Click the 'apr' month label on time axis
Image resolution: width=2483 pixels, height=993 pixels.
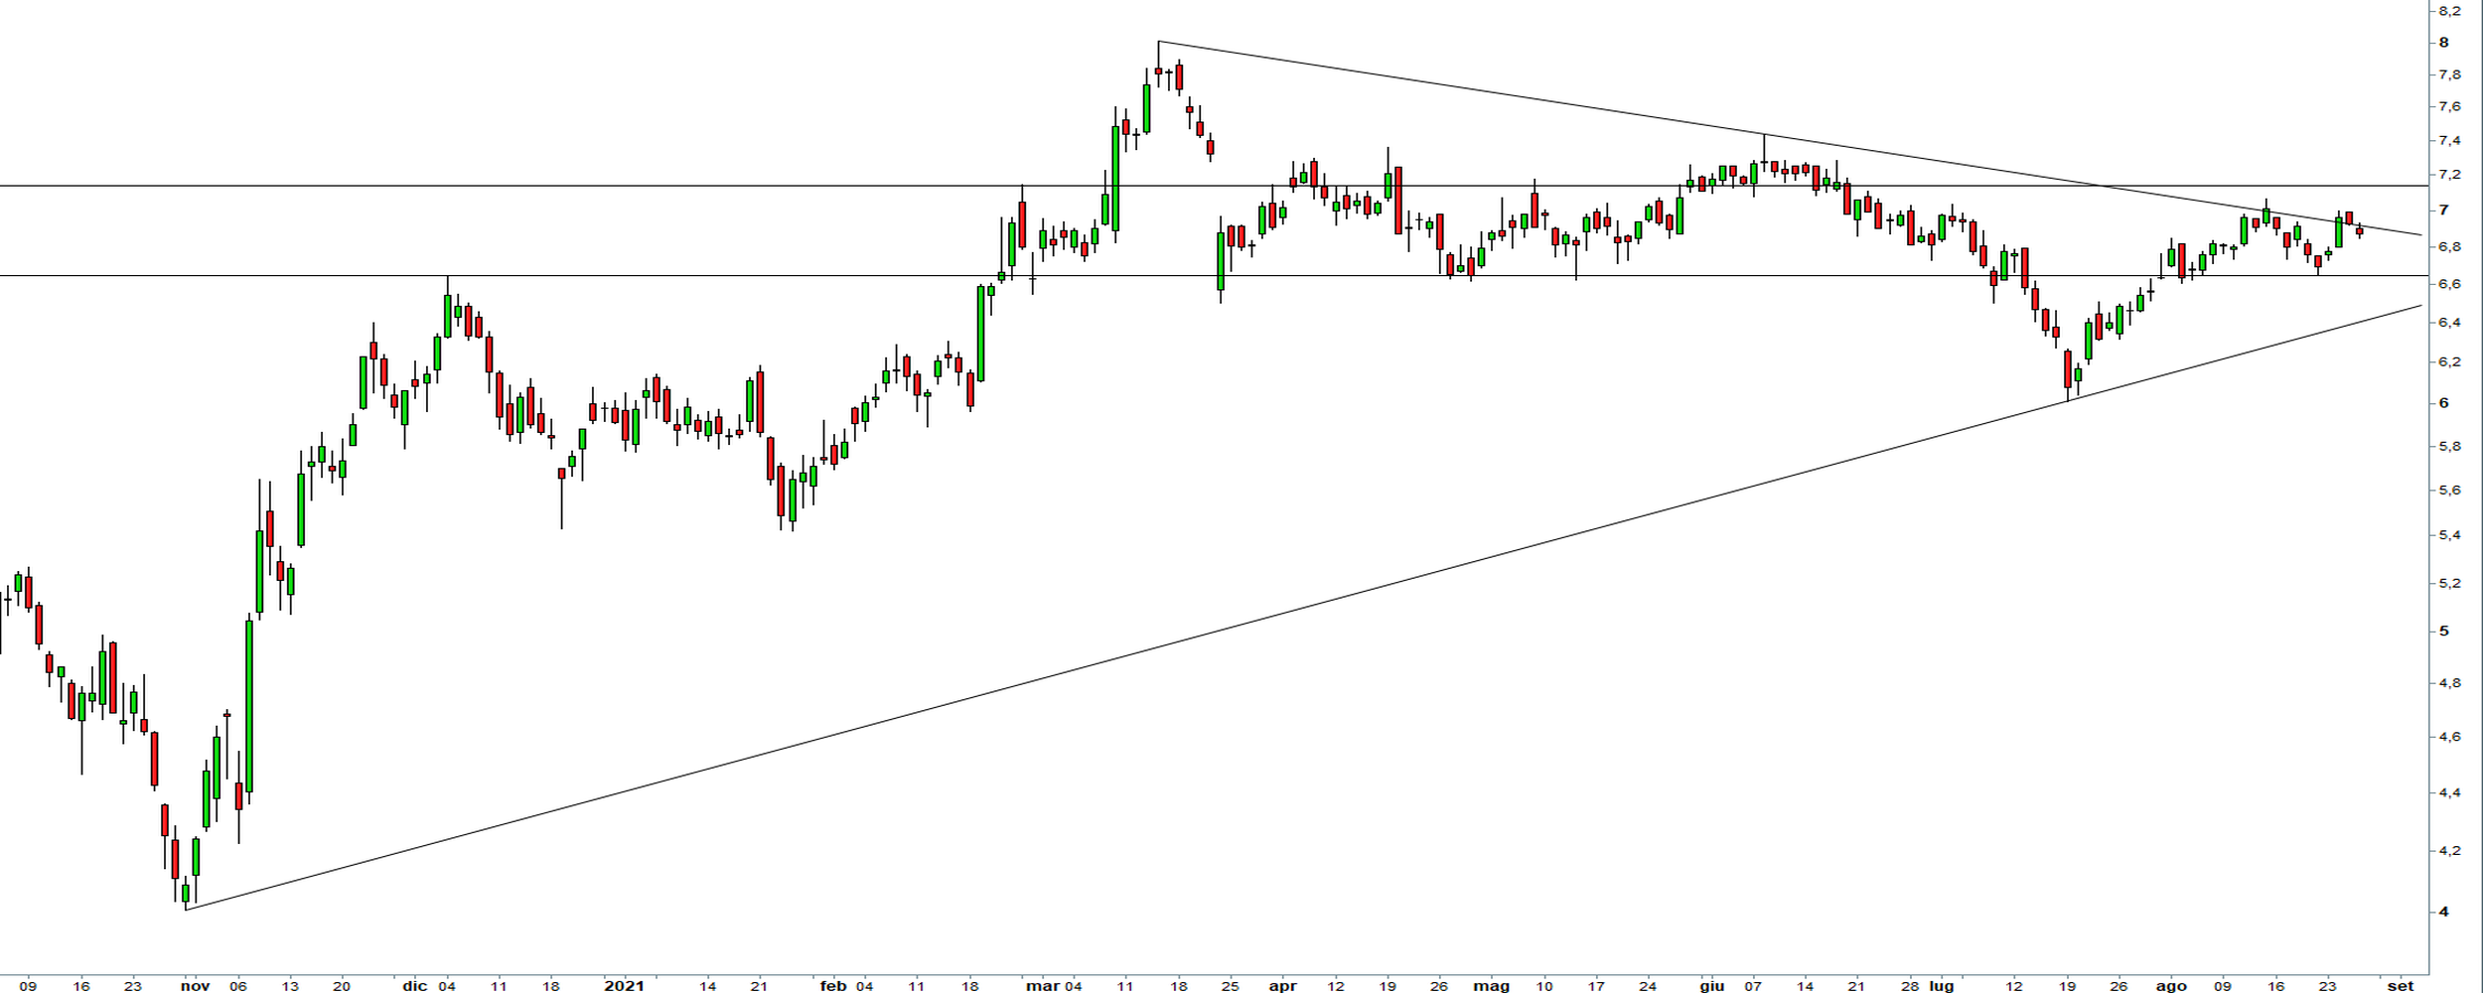[x=1282, y=986]
